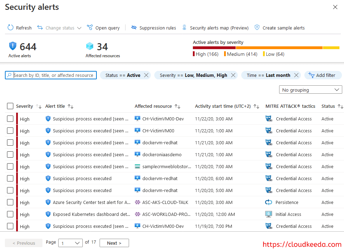Click the yellow Low (64) legend swatch

[264, 54]
